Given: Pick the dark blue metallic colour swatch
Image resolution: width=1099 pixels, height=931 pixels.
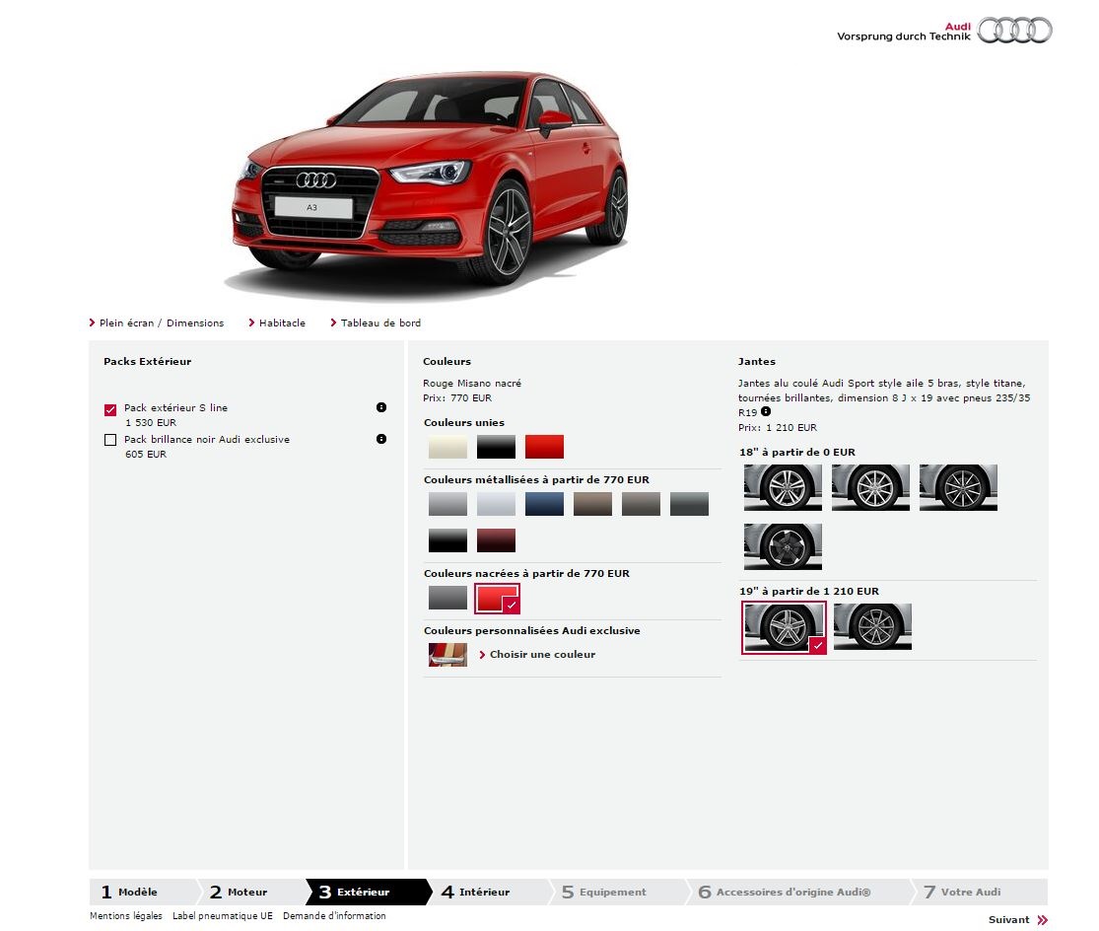Looking at the screenshot, I should click(544, 504).
